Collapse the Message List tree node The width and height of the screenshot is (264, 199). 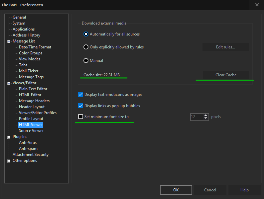click(x=9, y=41)
